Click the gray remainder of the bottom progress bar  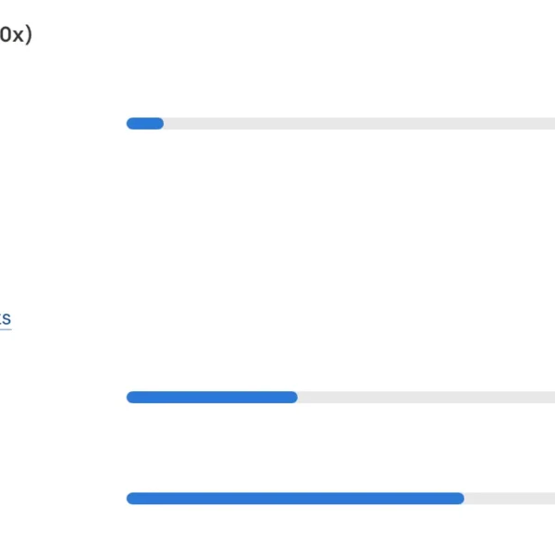(x=510, y=499)
